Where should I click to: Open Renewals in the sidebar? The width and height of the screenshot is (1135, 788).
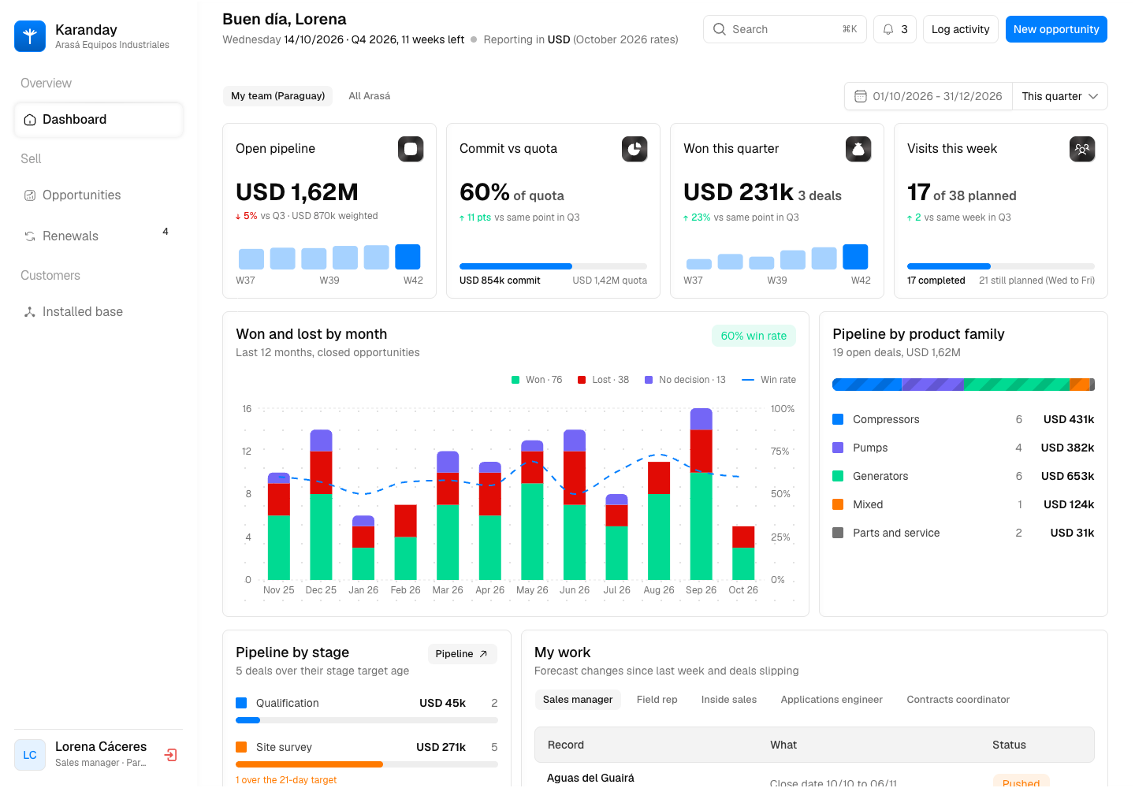99,236
